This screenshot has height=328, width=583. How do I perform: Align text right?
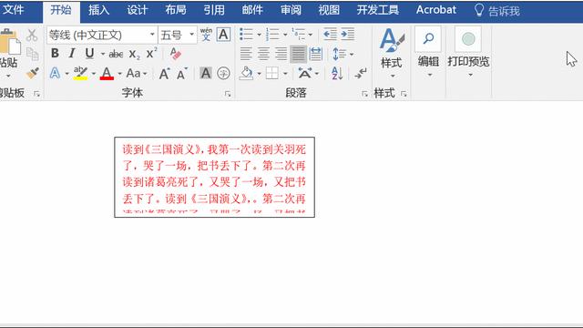click(281, 54)
